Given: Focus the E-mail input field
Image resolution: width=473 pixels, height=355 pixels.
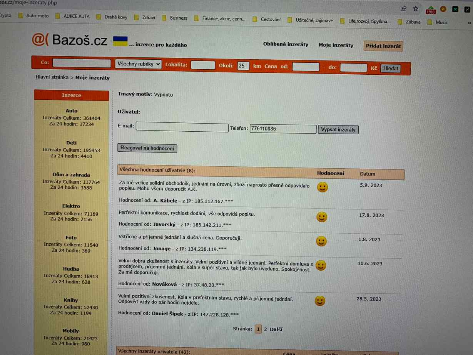Looking at the screenshot, I should 182,127.
